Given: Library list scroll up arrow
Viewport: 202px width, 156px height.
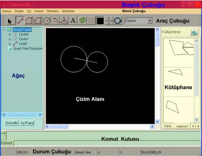Looking at the screenshot, I should [x=196, y=41].
